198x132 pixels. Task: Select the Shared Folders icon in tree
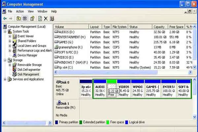click(x=15, y=41)
